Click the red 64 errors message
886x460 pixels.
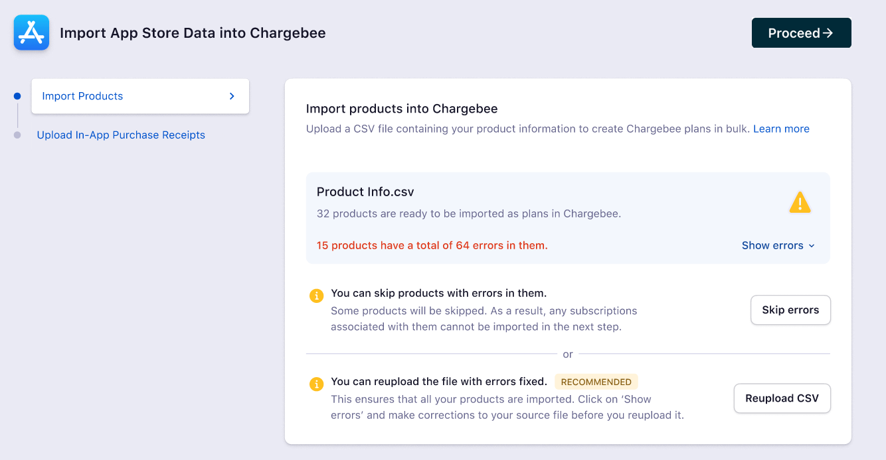432,245
